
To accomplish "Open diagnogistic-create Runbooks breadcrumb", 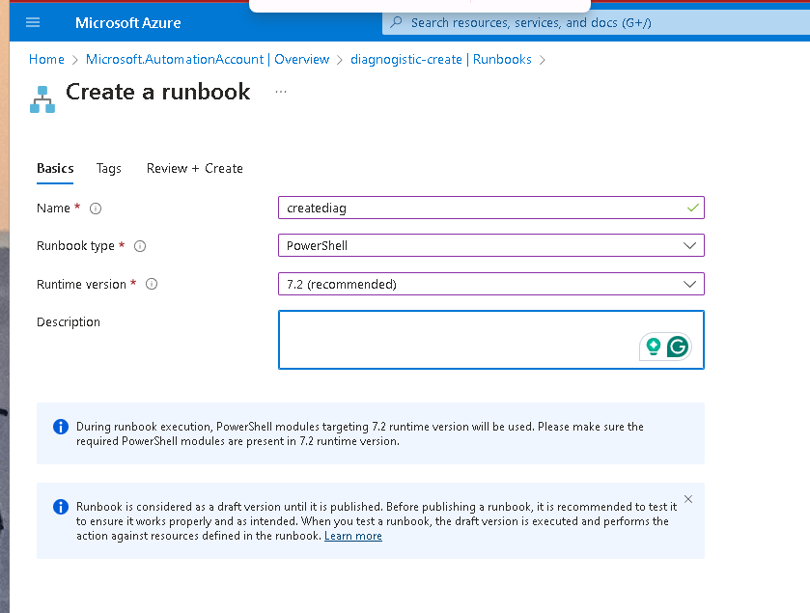I will coord(441,60).
